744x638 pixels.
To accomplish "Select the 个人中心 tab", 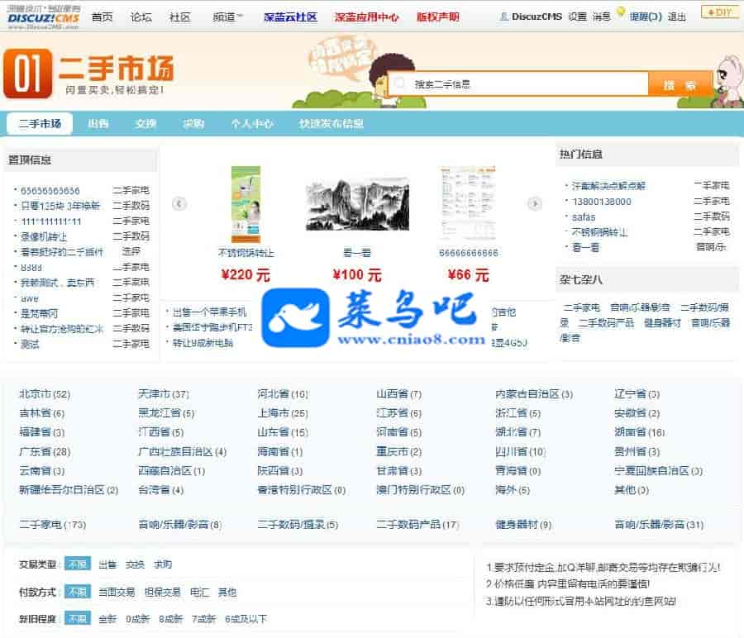I will [x=252, y=124].
